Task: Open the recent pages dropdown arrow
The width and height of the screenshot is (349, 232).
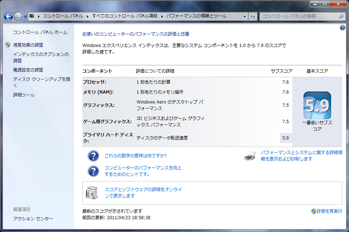Action: (x=25, y=17)
